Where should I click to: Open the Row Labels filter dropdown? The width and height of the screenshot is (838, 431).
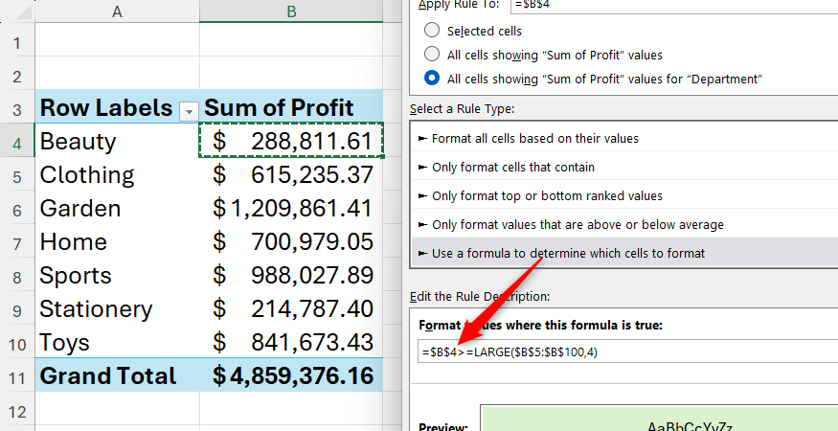click(x=189, y=111)
